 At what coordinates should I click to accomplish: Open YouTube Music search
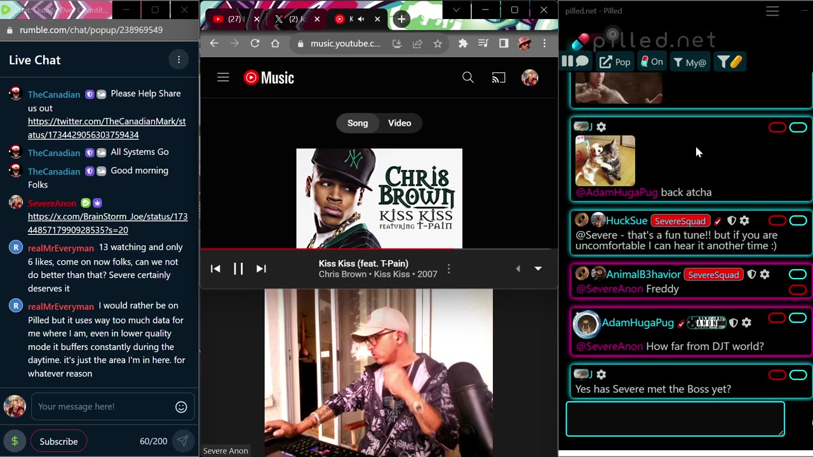click(x=468, y=77)
